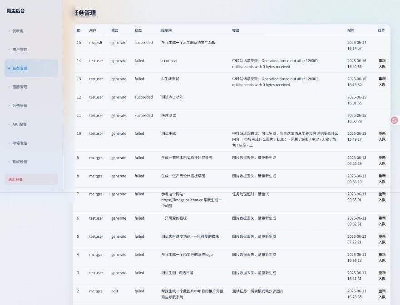Click the pink floating icon at right edge

pyautogui.click(x=395, y=120)
